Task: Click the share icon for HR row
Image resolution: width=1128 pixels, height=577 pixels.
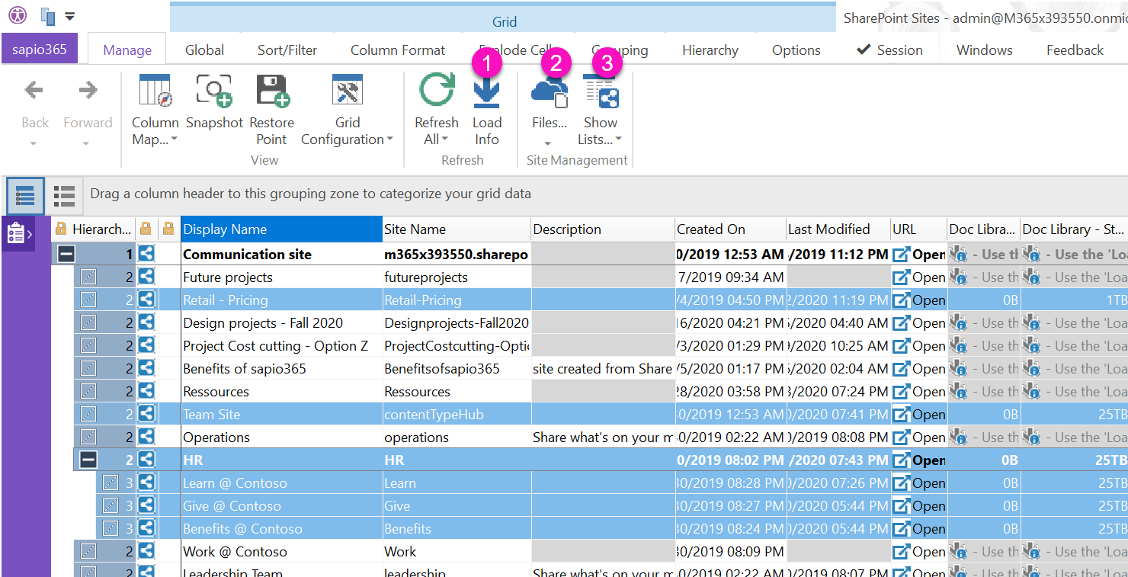Action: (x=146, y=460)
